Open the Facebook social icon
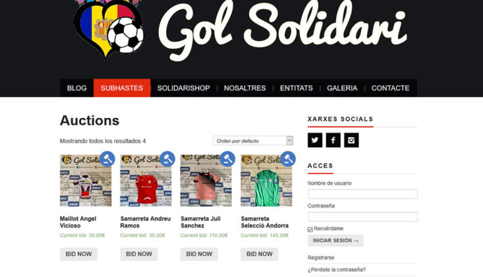Screen dimensions: 483x277 pos(333,140)
